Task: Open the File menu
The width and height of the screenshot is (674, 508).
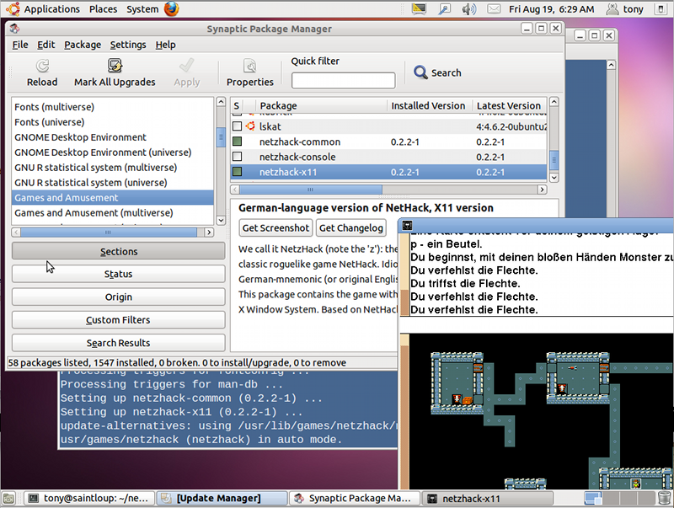Action: (x=19, y=45)
